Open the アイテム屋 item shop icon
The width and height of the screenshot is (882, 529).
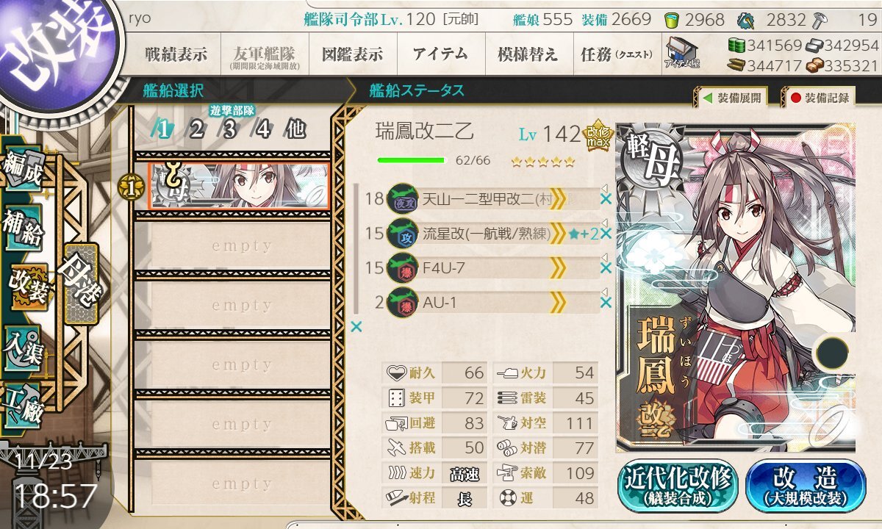point(682,54)
